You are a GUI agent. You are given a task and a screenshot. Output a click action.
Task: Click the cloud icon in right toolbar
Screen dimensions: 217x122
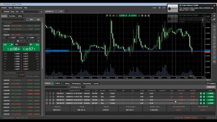pos(214,61)
